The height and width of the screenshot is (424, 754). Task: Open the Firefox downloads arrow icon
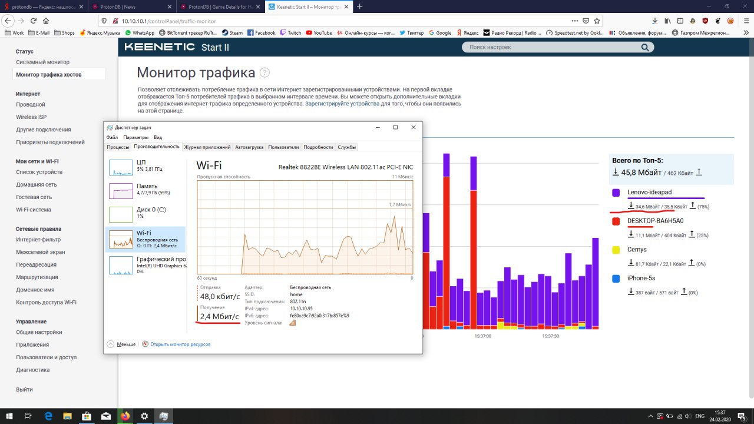click(655, 20)
